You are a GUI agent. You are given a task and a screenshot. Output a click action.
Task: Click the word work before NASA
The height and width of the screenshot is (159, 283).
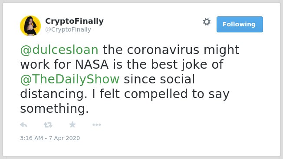pyautogui.click(x=35, y=64)
